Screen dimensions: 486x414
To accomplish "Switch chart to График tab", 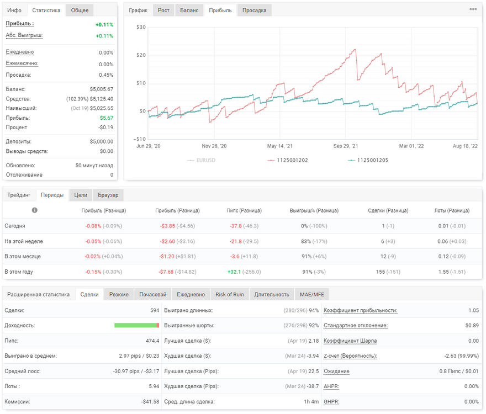I will (x=138, y=10).
